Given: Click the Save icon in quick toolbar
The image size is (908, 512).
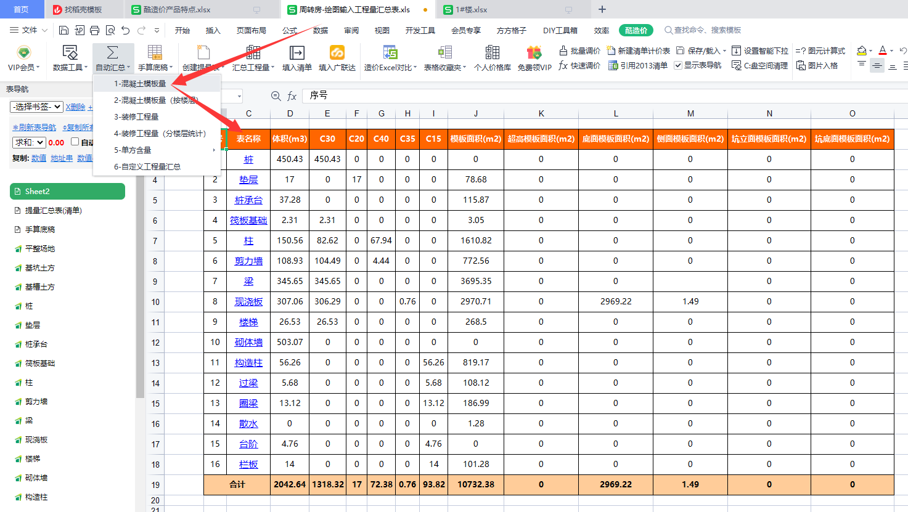Looking at the screenshot, I should coord(63,30).
